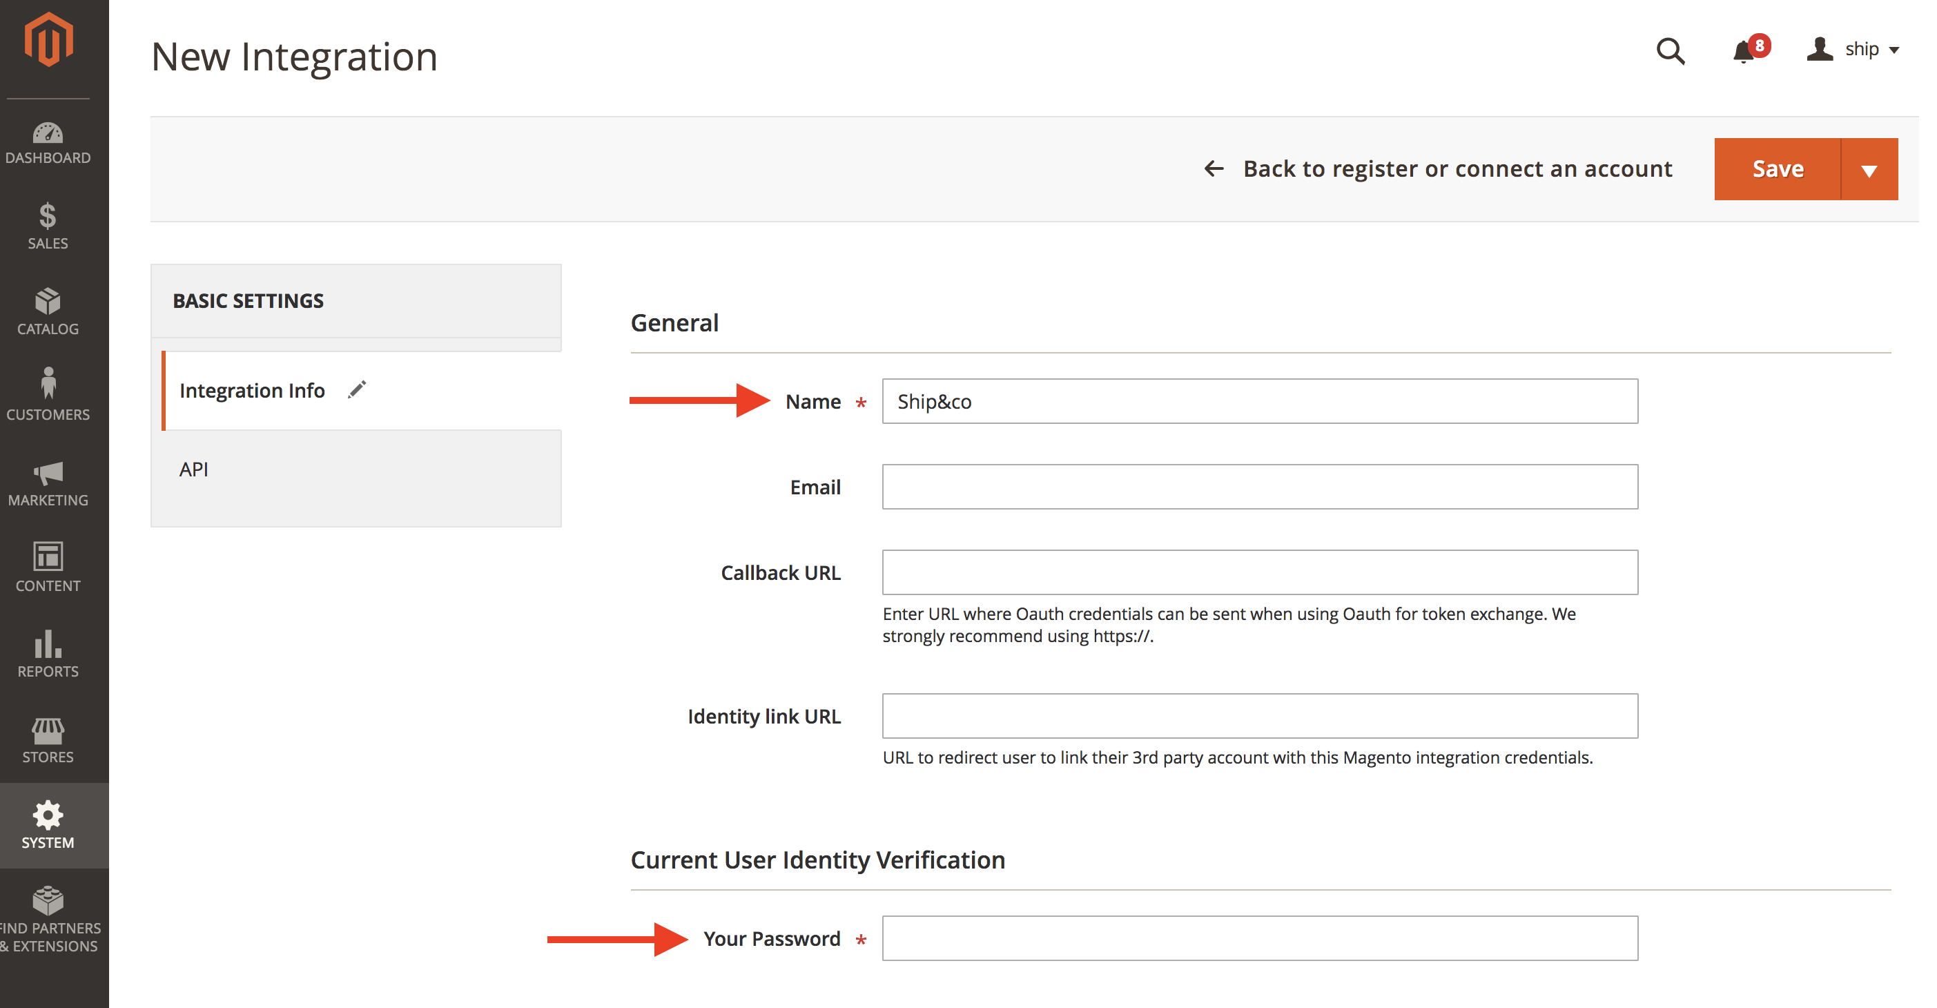The image size is (1937, 1008).
Task: Expand the ship user account dropdown
Action: [1853, 49]
